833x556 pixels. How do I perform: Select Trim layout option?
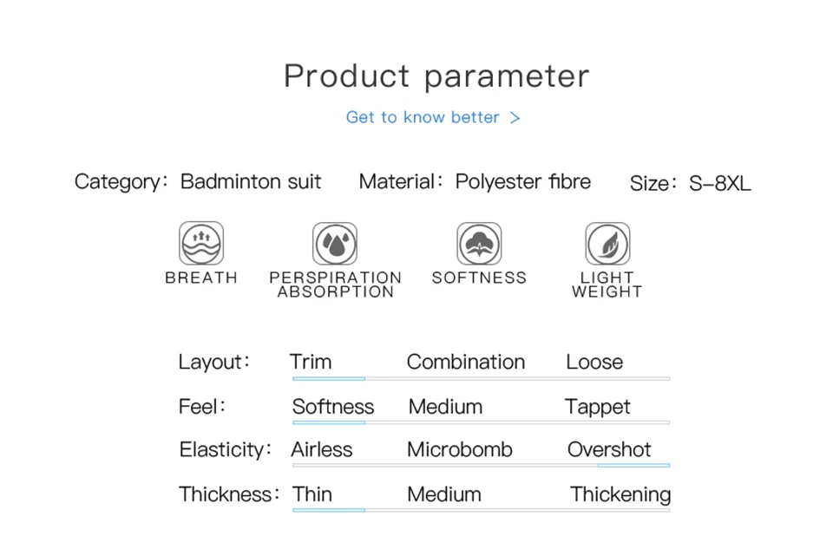tap(311, 362)
